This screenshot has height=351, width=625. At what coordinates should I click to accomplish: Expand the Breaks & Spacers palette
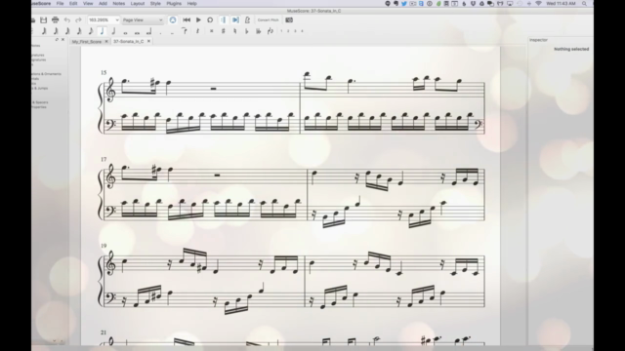tap(40, 102)
